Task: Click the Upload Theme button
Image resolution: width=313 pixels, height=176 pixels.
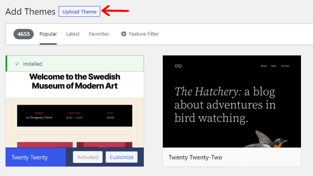Action: pos(79,12)
